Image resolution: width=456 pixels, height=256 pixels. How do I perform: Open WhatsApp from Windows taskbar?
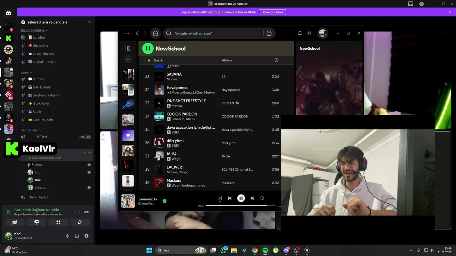click(224, 250)
